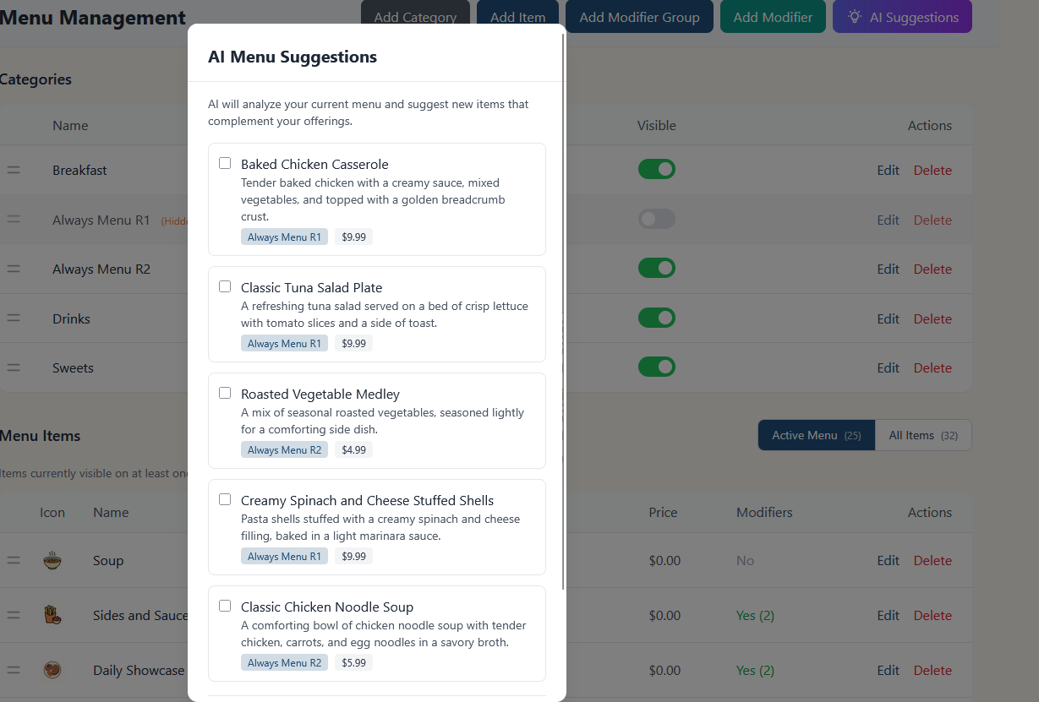
Task: Grab the drag handle next to Drinks
Action: [x=13, y=318]
